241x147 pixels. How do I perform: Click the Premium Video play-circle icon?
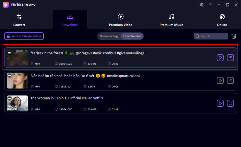pos(121,17)
